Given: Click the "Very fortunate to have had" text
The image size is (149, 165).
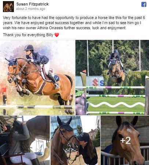Looking at the screenshot, I should [25, 18].
